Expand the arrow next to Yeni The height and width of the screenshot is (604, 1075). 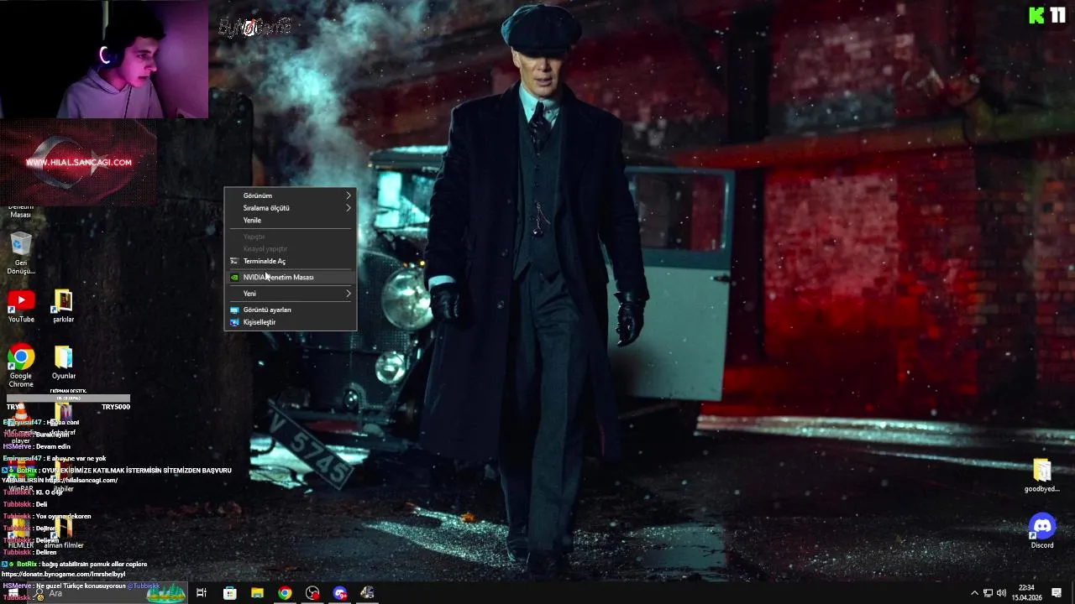pos(349,294)
